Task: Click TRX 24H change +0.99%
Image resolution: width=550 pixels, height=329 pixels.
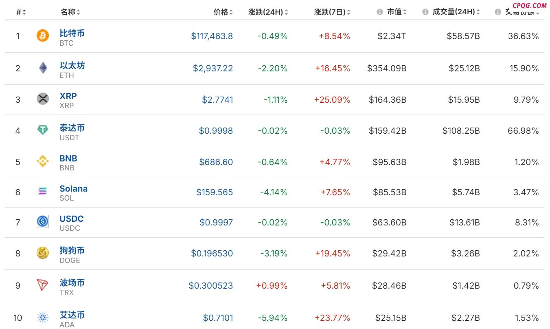Action: coord(272,285)
